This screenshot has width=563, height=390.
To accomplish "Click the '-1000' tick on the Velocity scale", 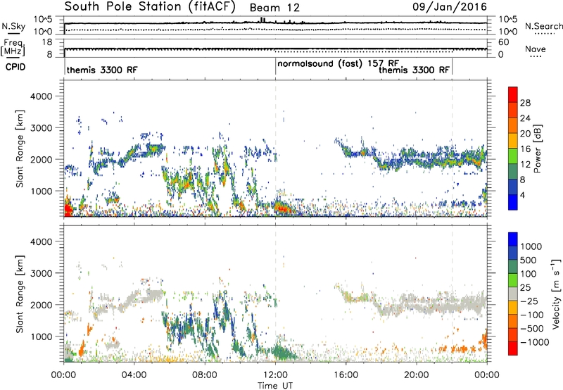I will [534, 342].
